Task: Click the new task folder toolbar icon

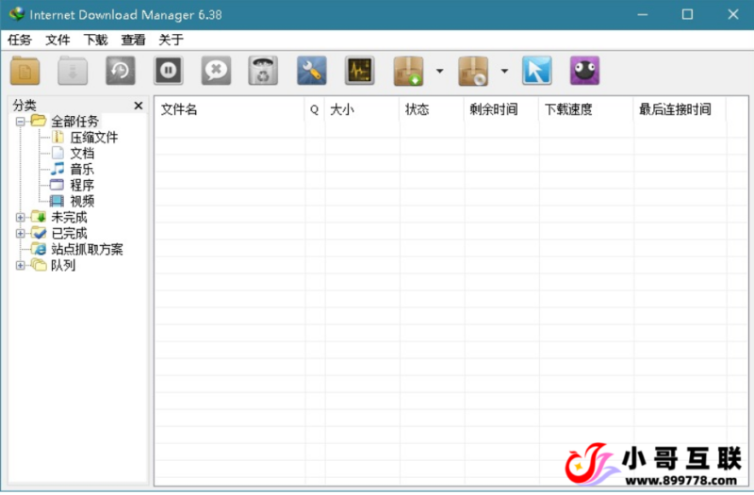Action: (25, 71)
